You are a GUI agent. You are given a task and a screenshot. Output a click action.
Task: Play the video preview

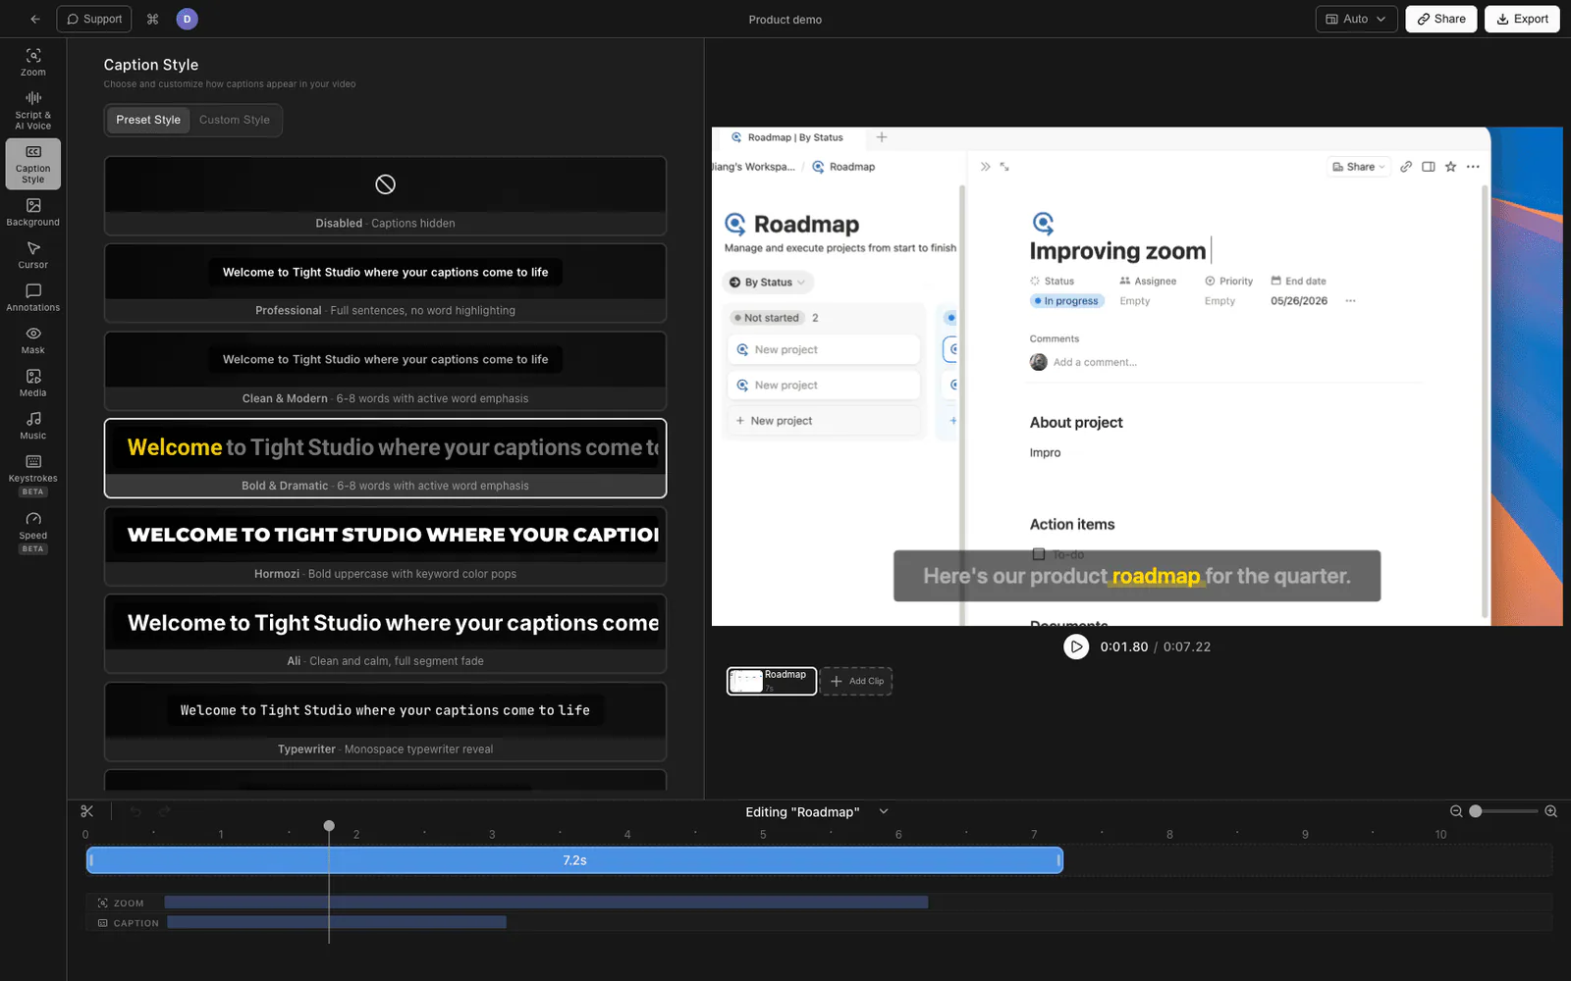coord(1076,646)
